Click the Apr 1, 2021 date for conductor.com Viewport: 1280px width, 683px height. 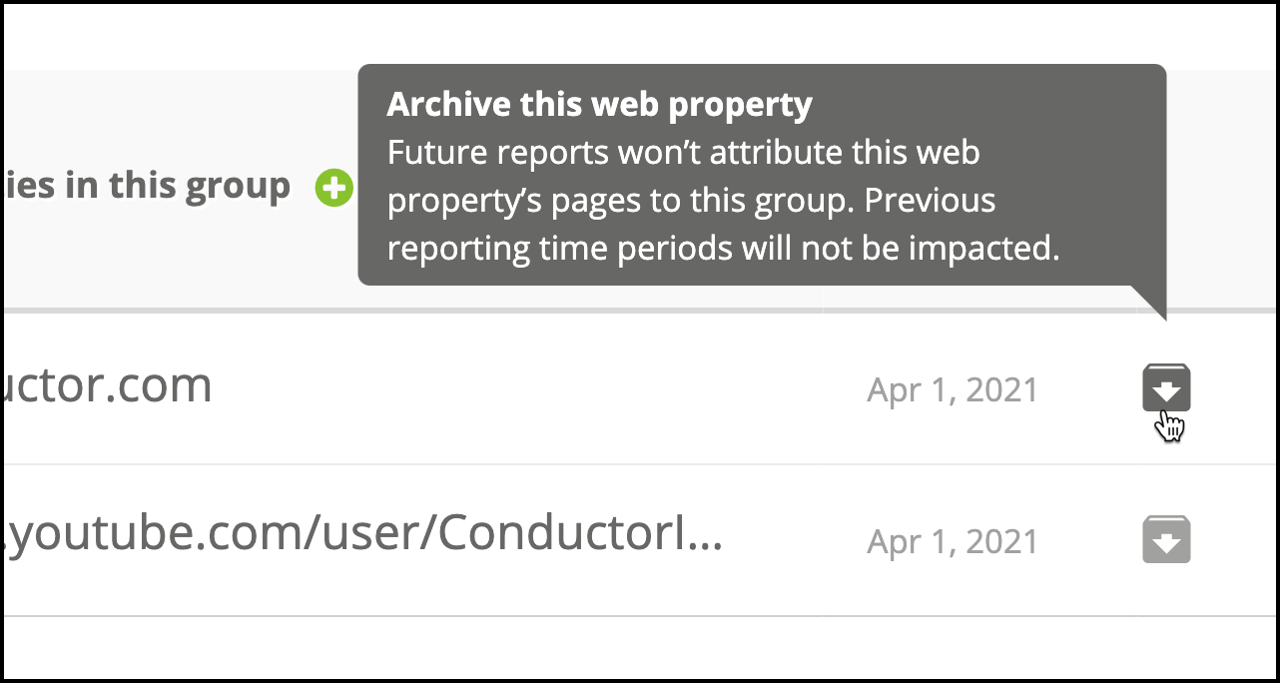click(953, 389)
